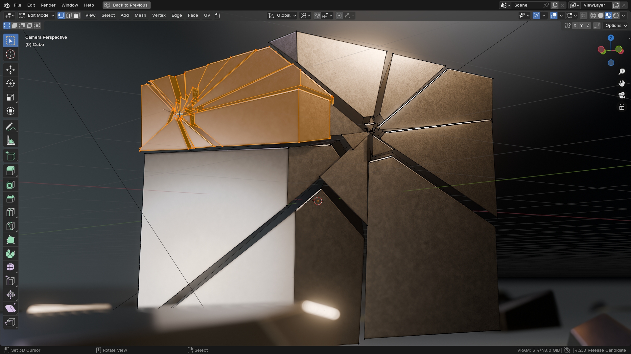The image size is (631, 354).
Task: Select the Measure tool
Action: pyautogui.click(x=11, y=140)
